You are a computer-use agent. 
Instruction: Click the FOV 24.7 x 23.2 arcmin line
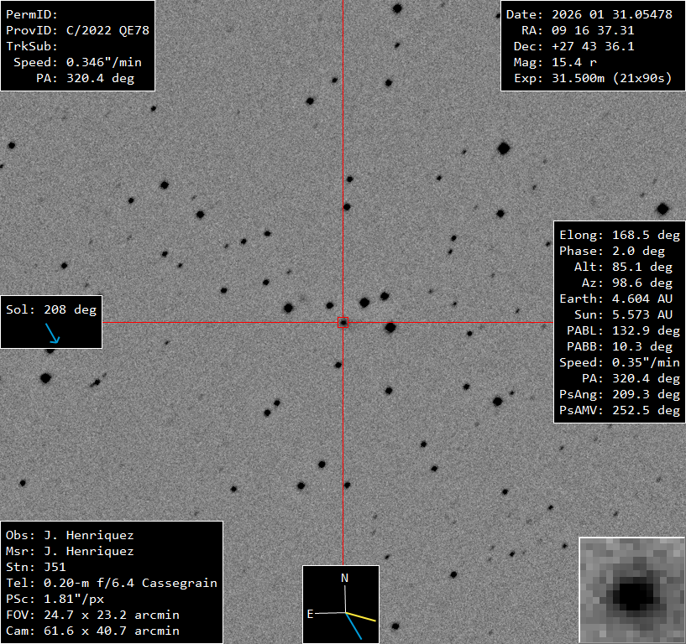92,615
